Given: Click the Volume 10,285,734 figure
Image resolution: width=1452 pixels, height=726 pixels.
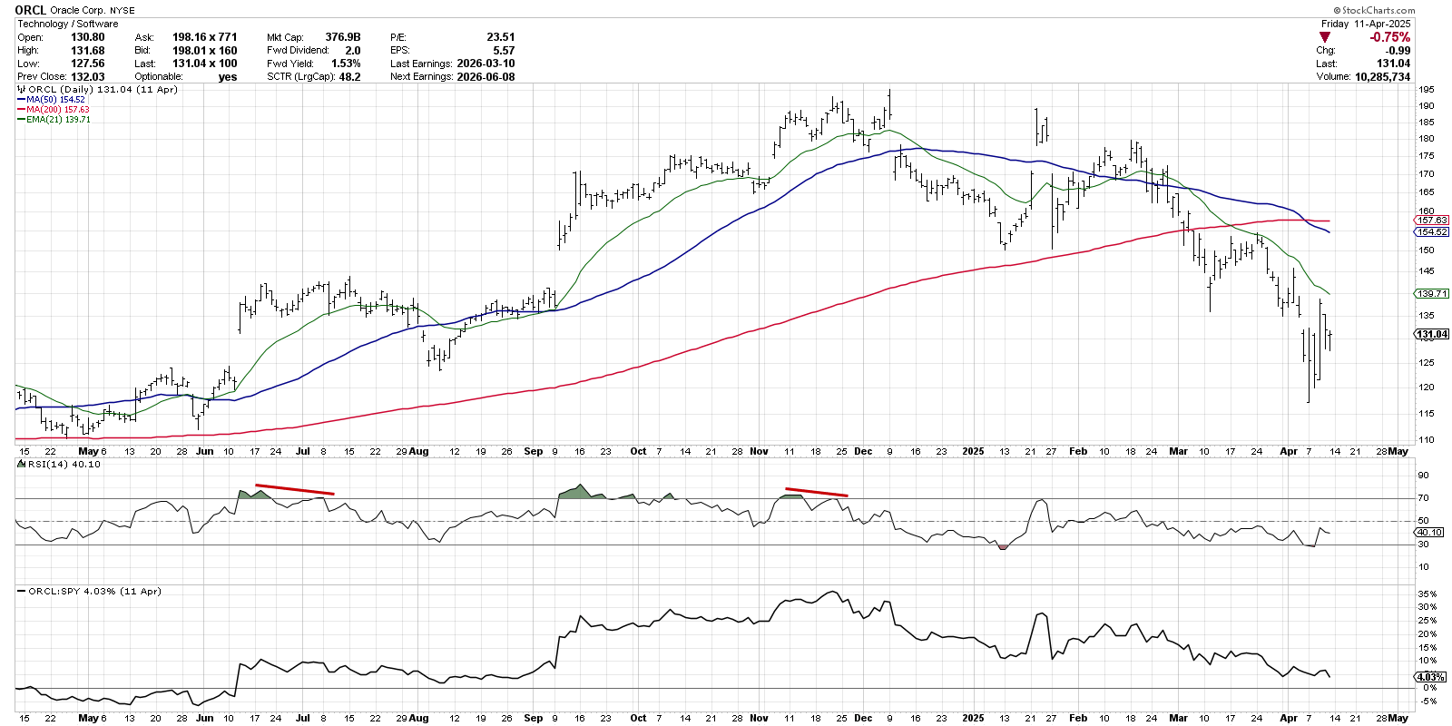Looking at the screenshot, I should (x=1382, y=77).
